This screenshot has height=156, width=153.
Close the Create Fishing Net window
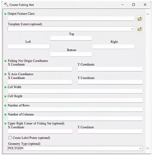[x=145, y=4]
